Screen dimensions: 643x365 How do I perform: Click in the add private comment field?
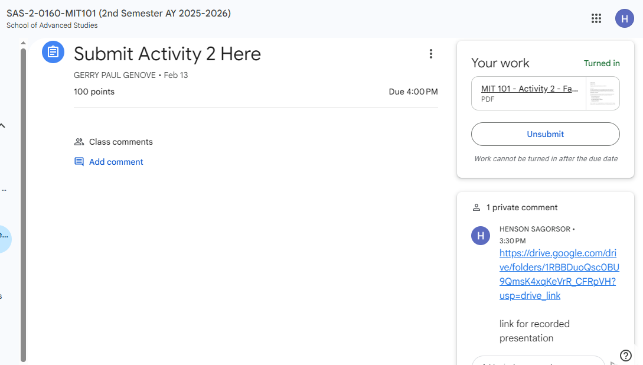[537, 361]
